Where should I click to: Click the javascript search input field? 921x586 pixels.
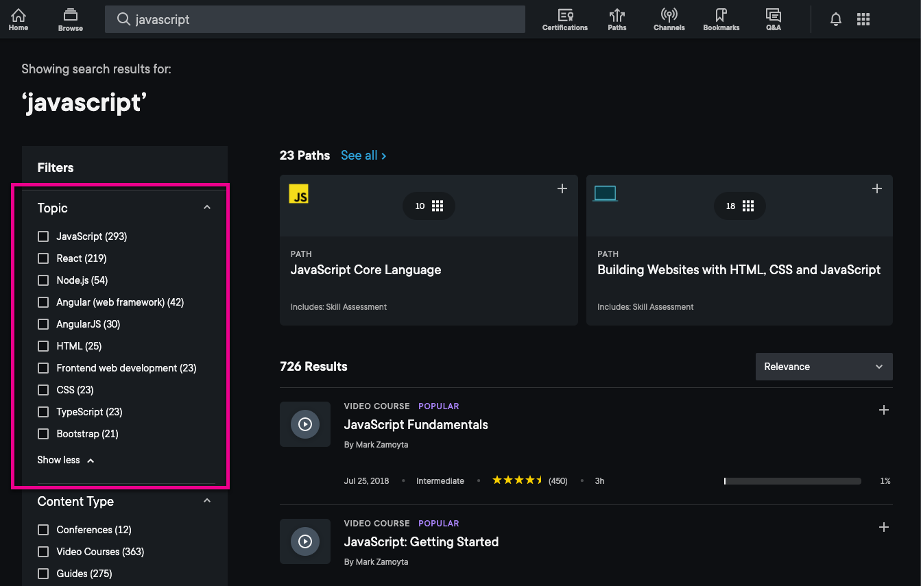point(315,19)
